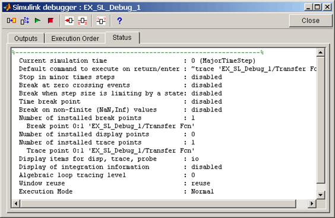Click the horizontal scrollbar right arrow

312,204
